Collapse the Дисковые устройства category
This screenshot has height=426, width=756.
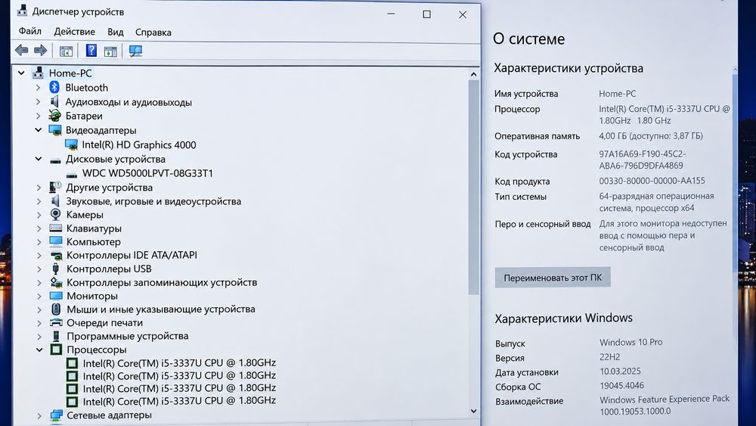[x=38, y=159]
